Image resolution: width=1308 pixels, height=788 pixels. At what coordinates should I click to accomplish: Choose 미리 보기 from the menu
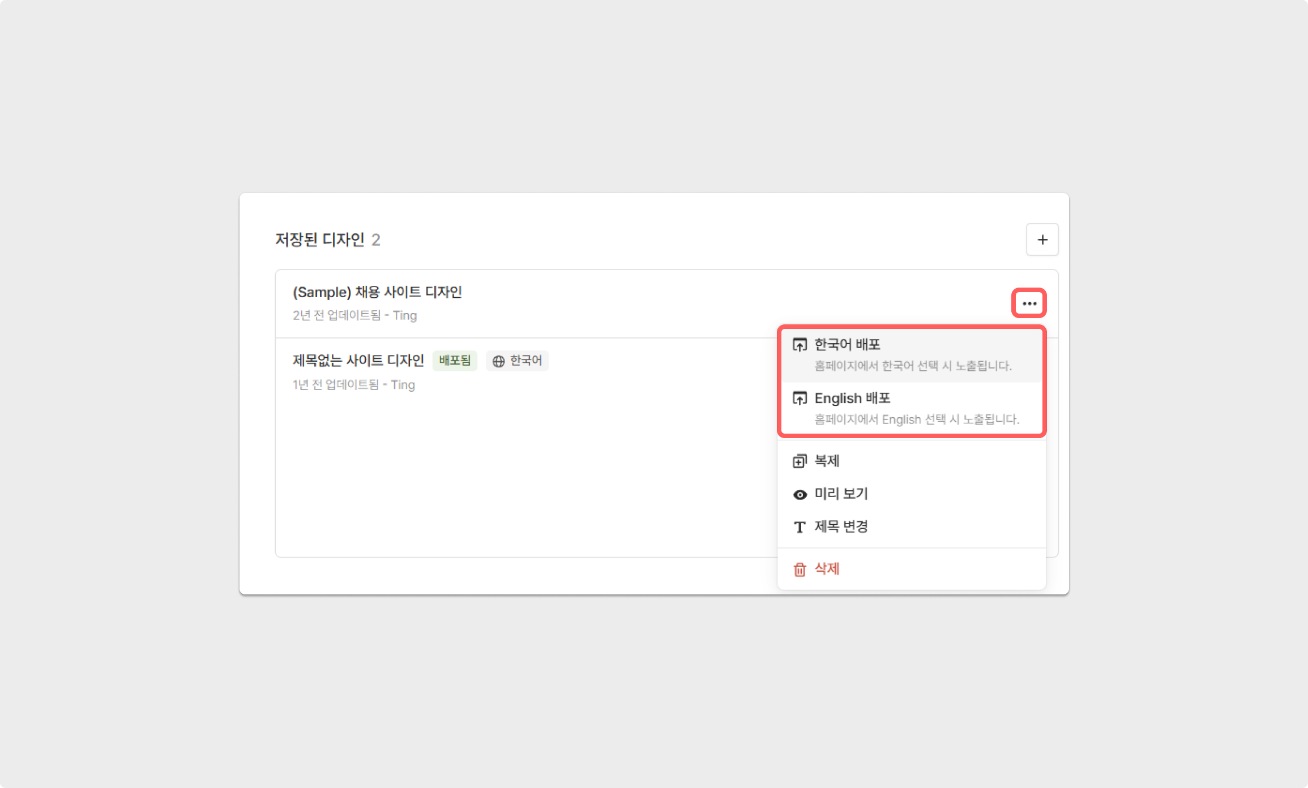tap(841, 494)
